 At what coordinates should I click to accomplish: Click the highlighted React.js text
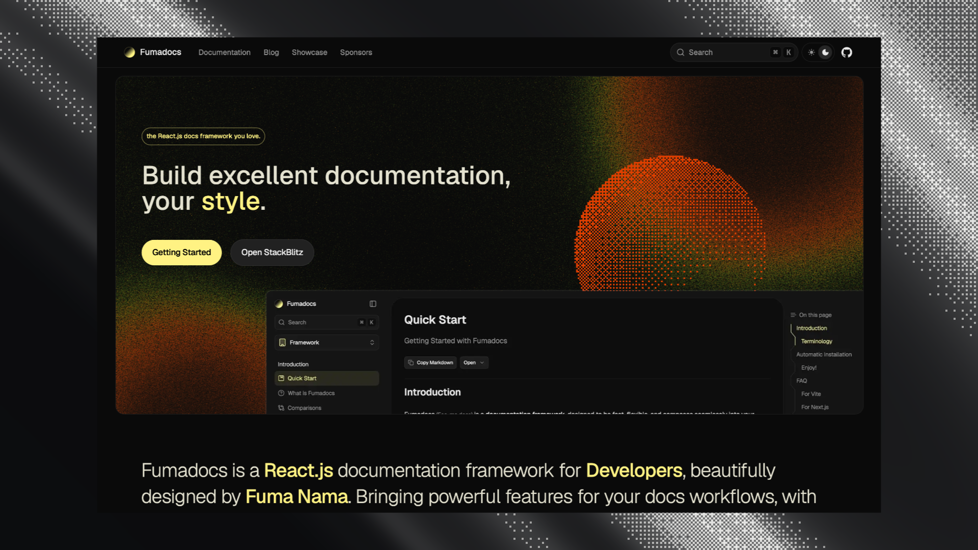(x=298, y=471)
